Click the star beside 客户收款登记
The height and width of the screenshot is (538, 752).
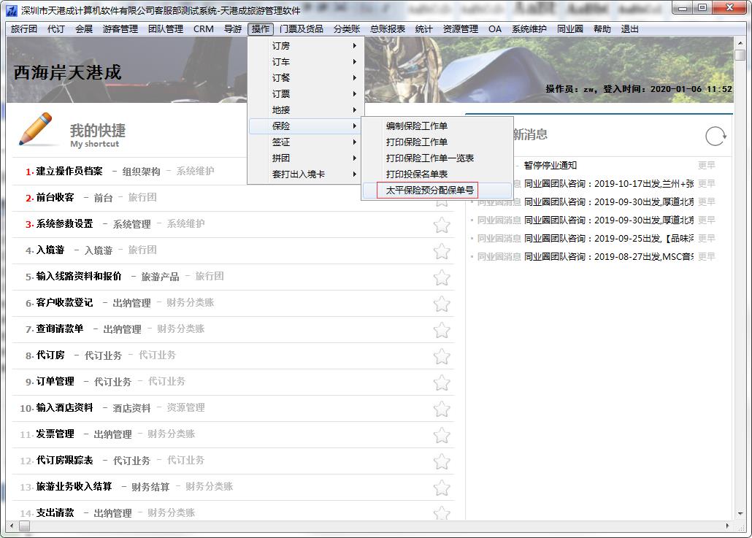(442, 304)
